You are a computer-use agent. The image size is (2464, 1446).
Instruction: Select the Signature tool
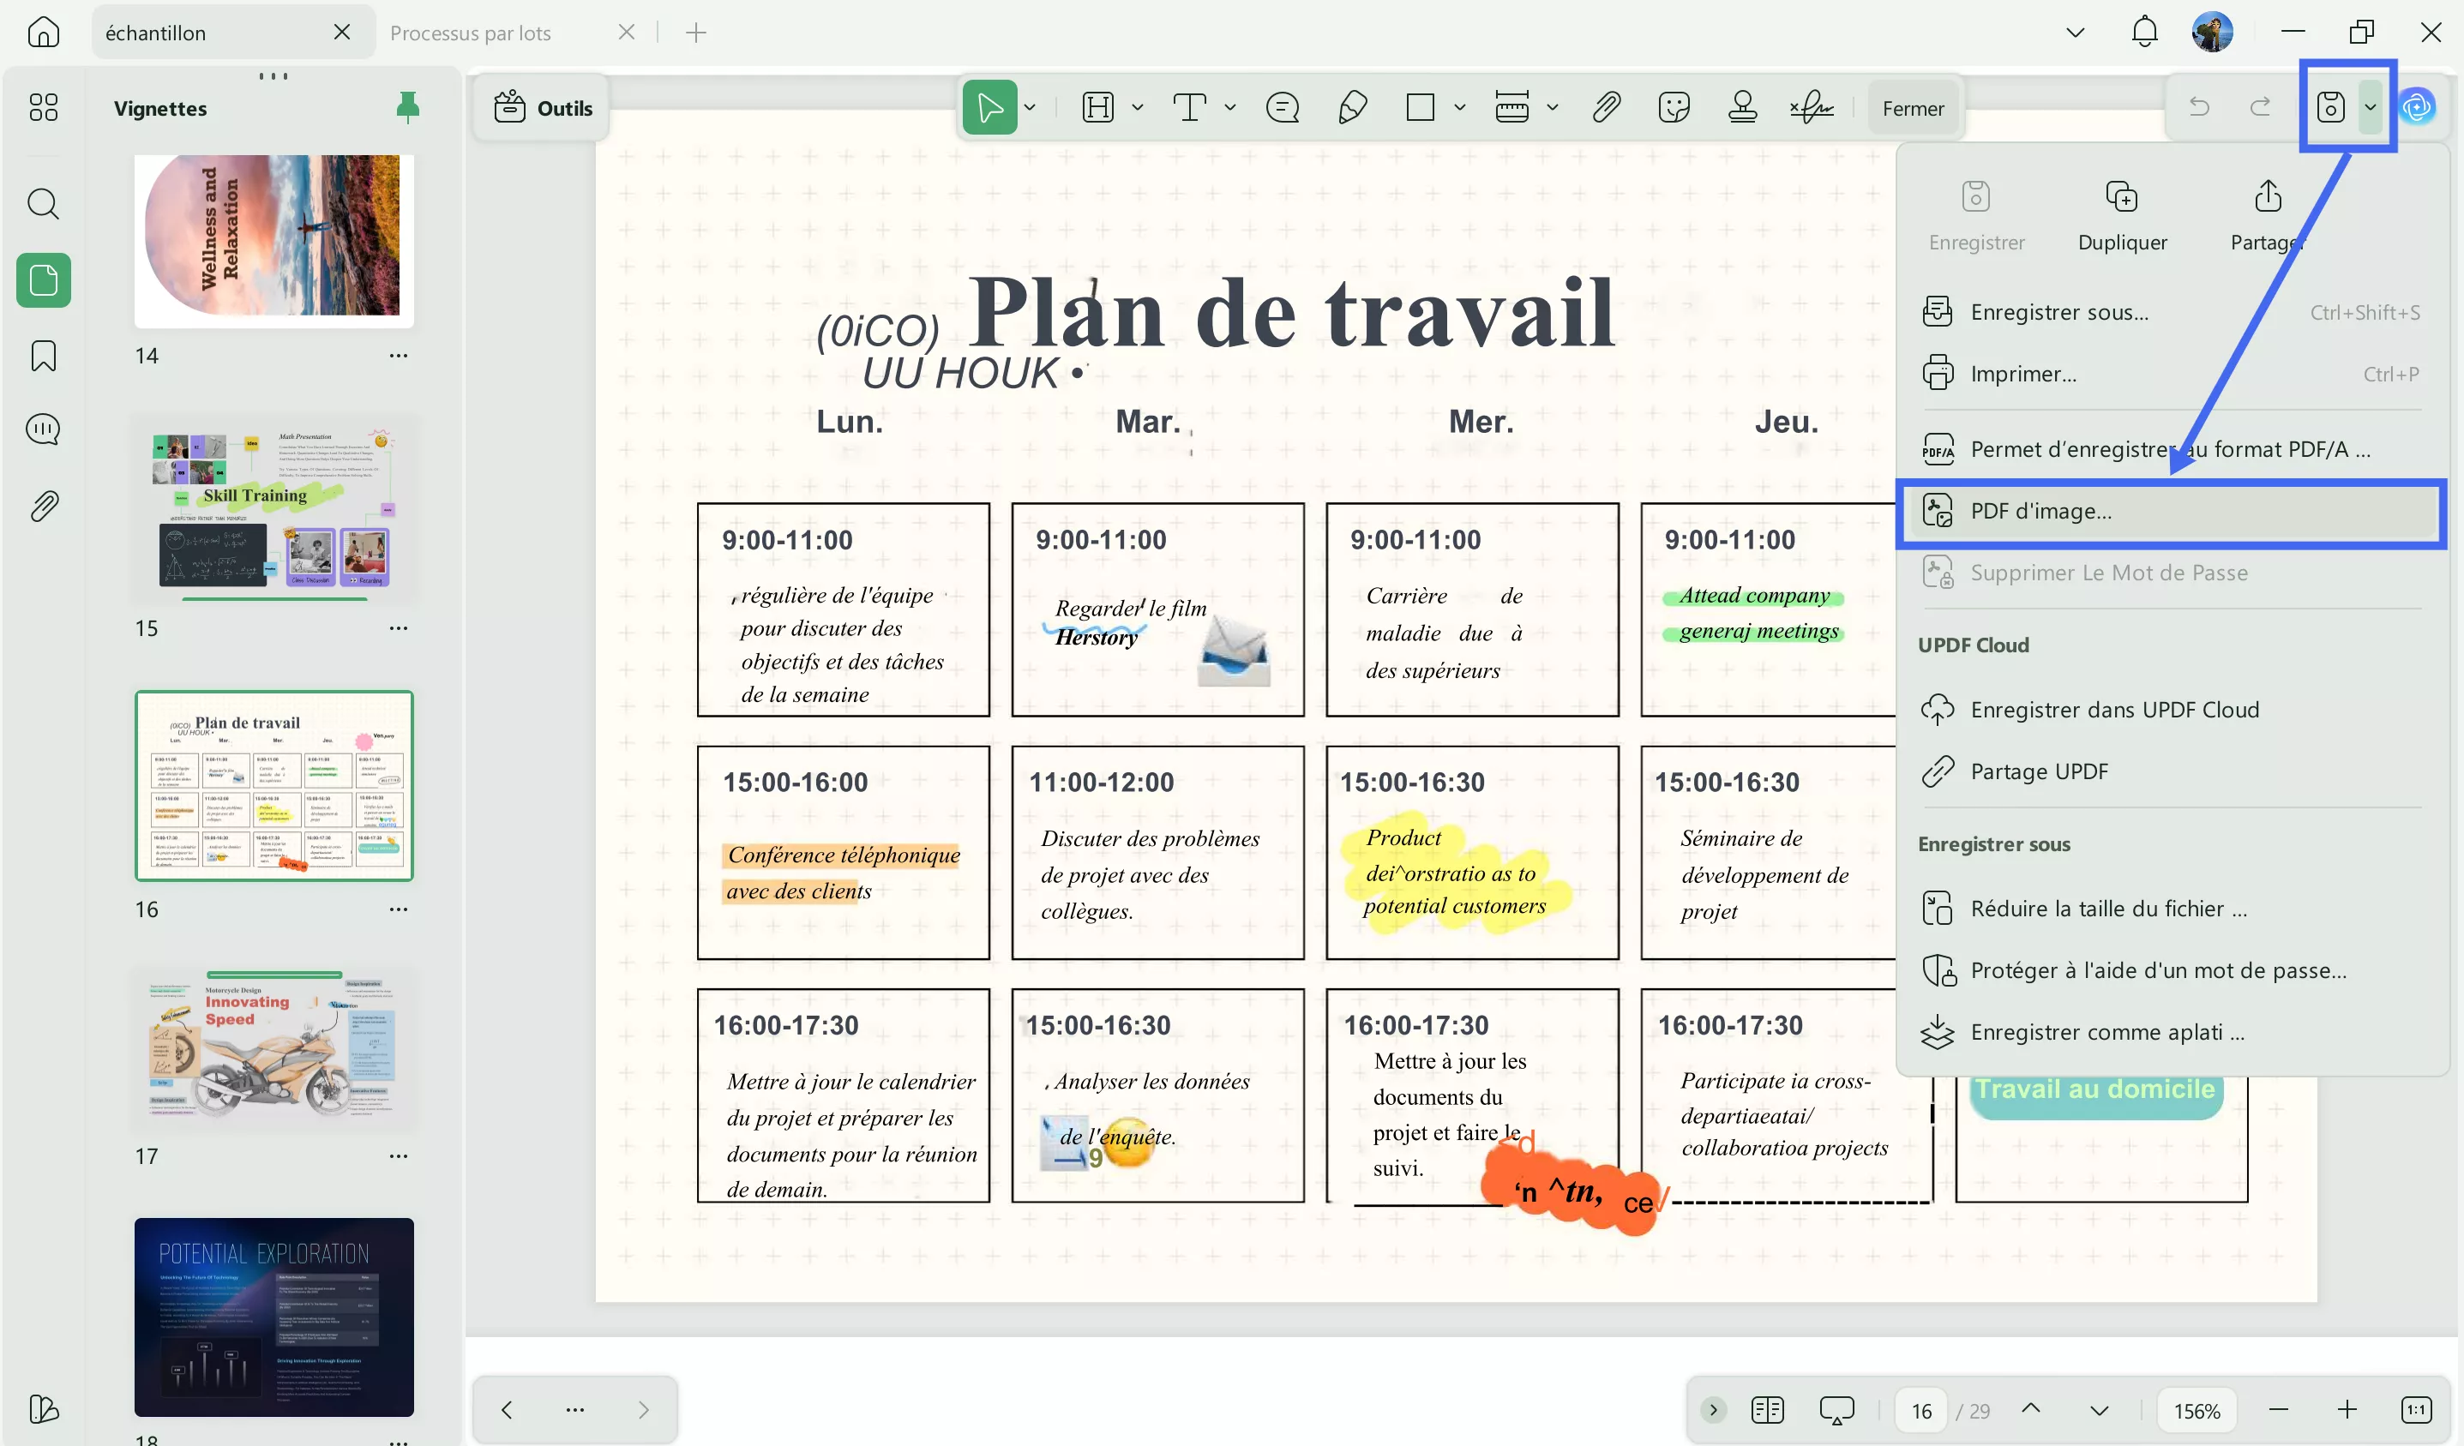(1811, 106)
